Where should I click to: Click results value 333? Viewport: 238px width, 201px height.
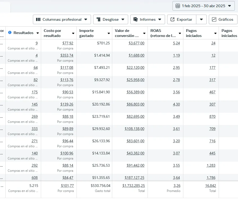point(34,129)
